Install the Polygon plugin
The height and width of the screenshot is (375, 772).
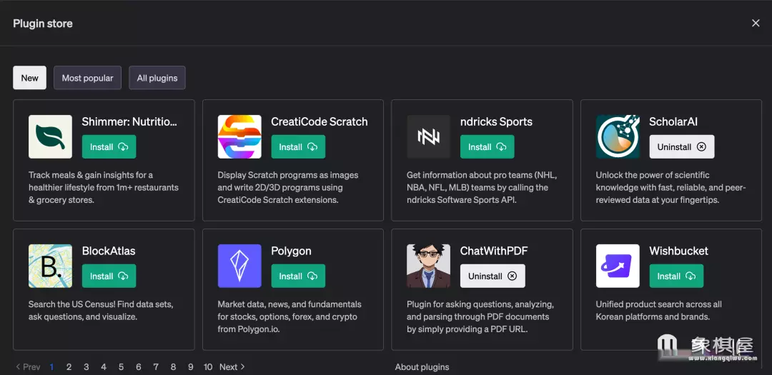pyautogui.click(x=298, y=276)
